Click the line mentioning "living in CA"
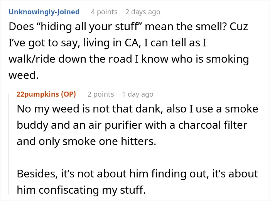 click(x=108, y=43)
